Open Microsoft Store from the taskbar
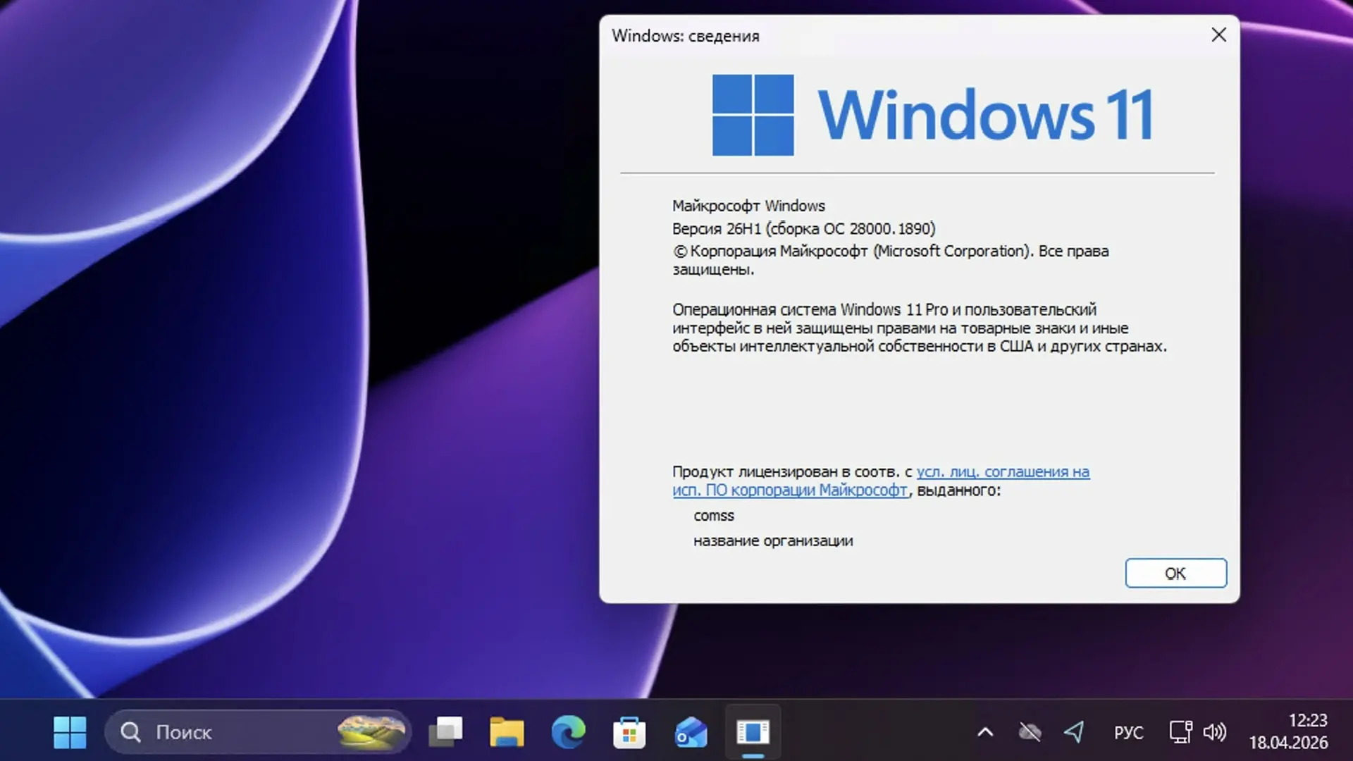1353x761 pixels. click(x=630, y=732)
